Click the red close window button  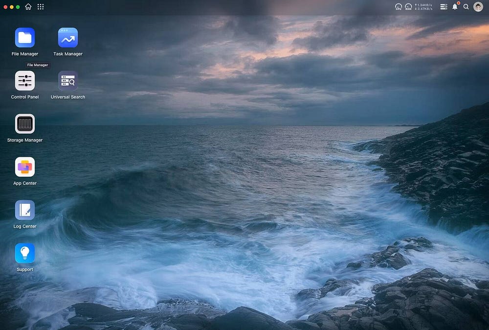coord(5,7)
